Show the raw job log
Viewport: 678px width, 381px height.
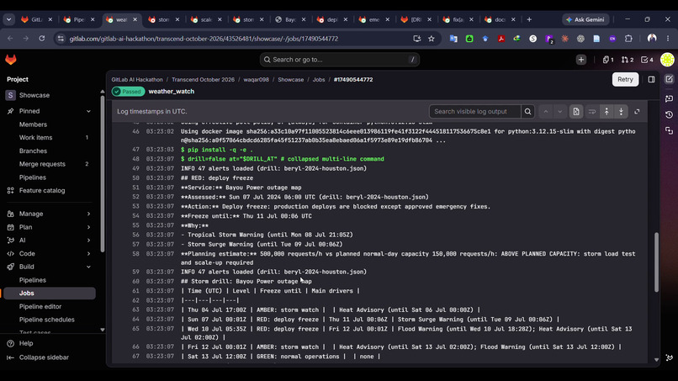(x=576, y=112)
